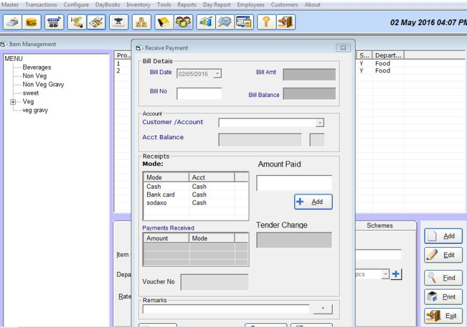The height and width of the screenshot is (328, 467).
Task: Click the Amount column header in Payments Received
Action: click(x=166, y=238)
